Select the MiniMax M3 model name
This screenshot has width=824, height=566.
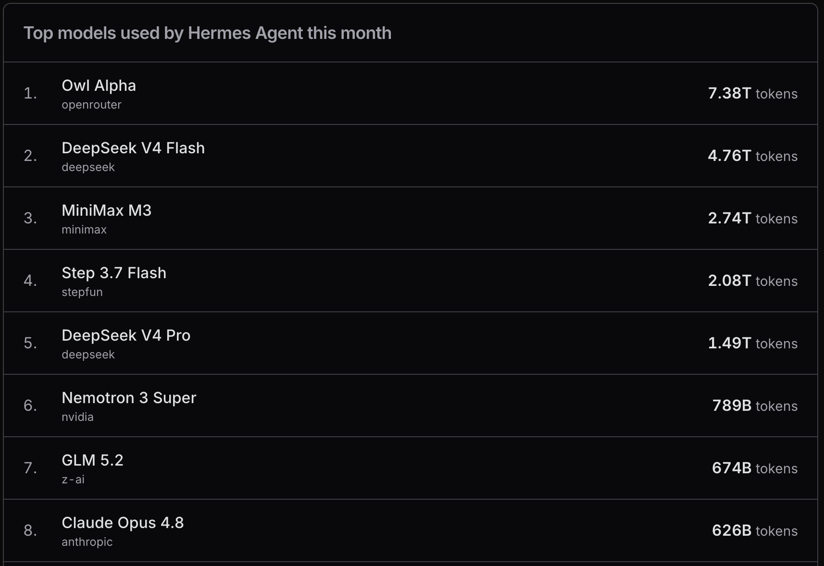(106, 210)
